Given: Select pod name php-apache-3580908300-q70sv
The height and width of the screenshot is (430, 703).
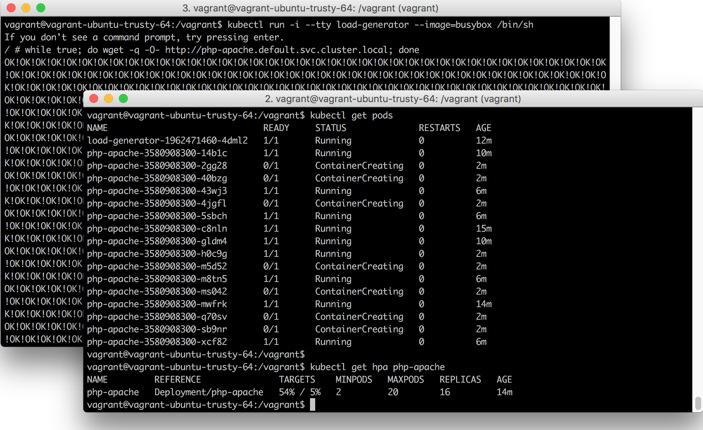Looking at the screenshot, I should point(157,317).
